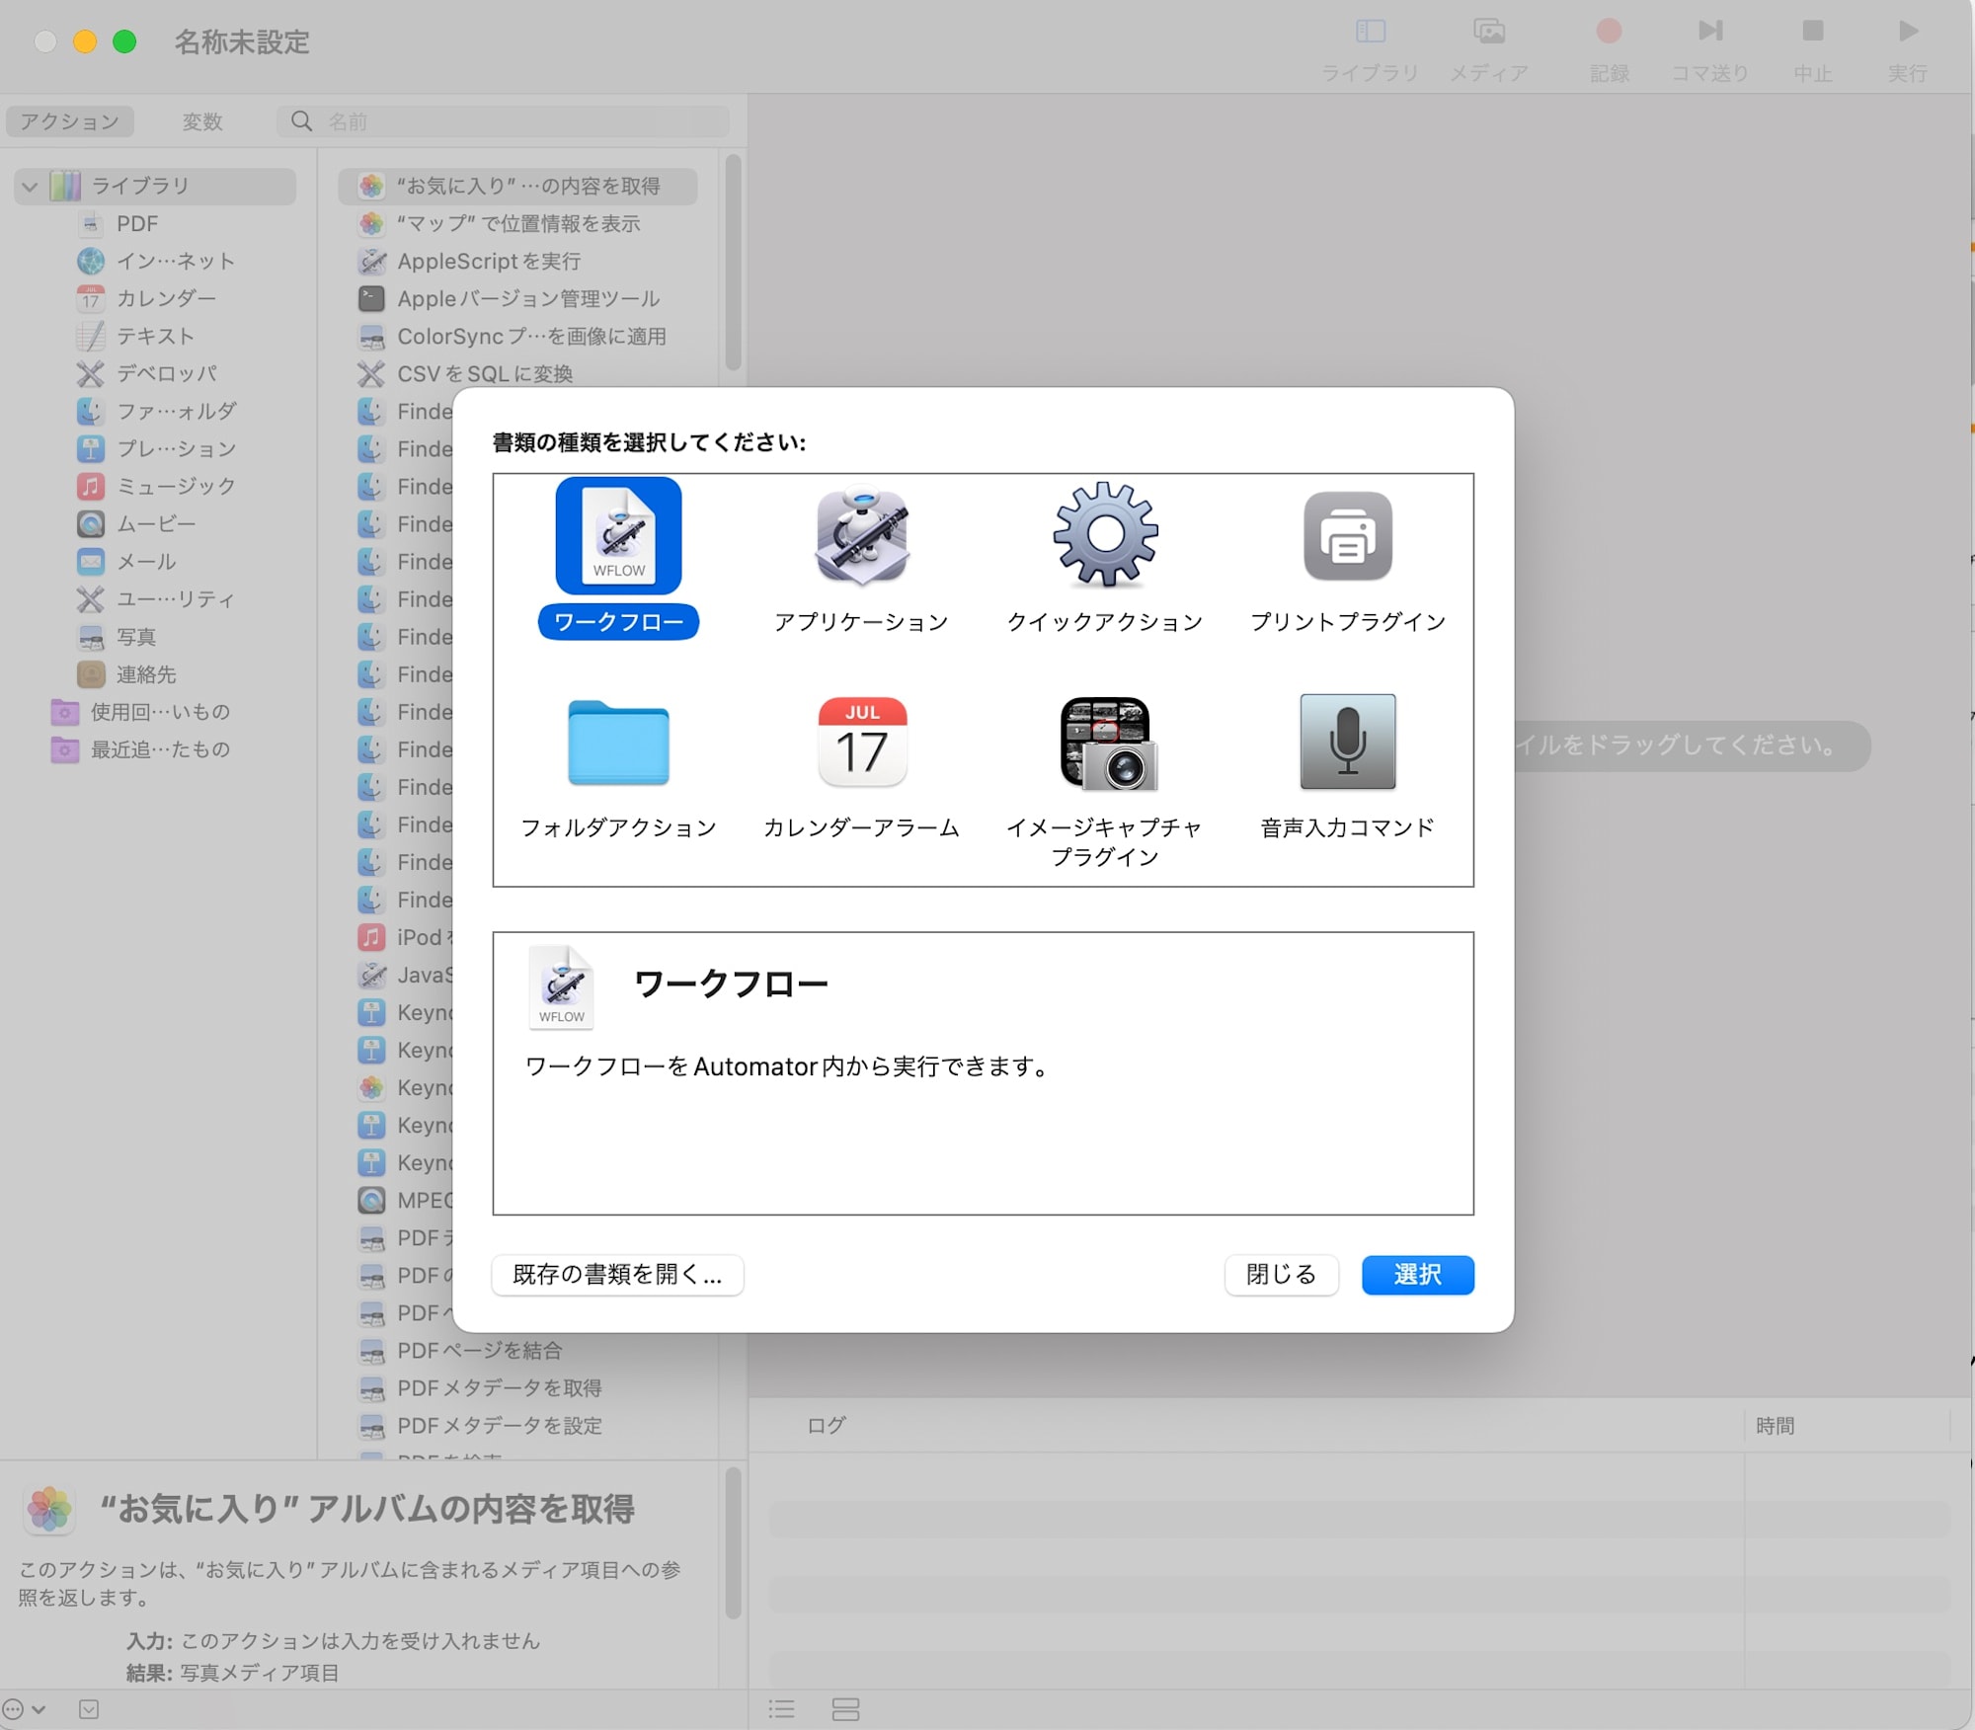Open the ellipsis options menu at bottom-left
Image resolution: width=1975 pixels, height=1730 pixels.
coord(24,1709)
